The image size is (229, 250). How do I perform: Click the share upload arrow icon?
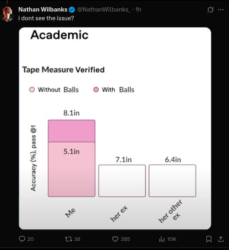221,239
